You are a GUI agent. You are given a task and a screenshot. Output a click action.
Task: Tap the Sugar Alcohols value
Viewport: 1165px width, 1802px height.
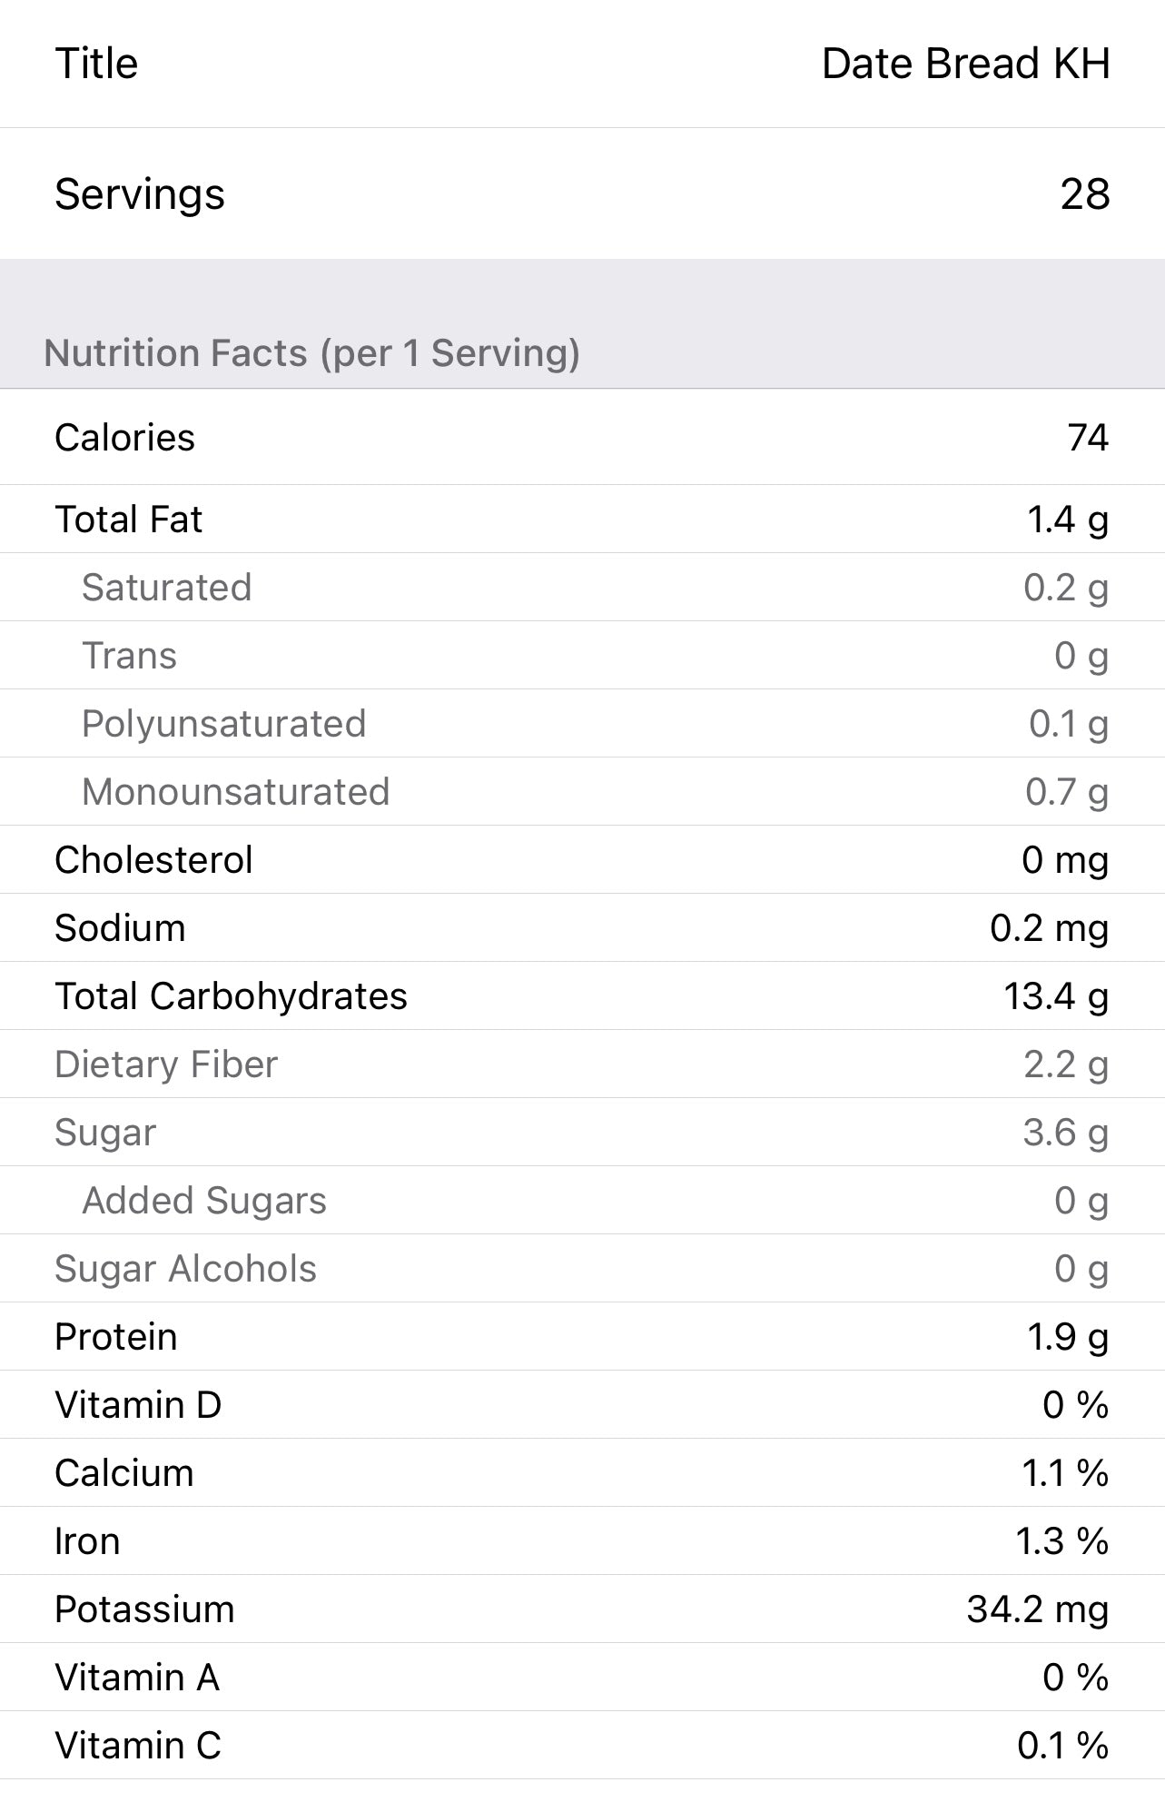point(1081,1269)
